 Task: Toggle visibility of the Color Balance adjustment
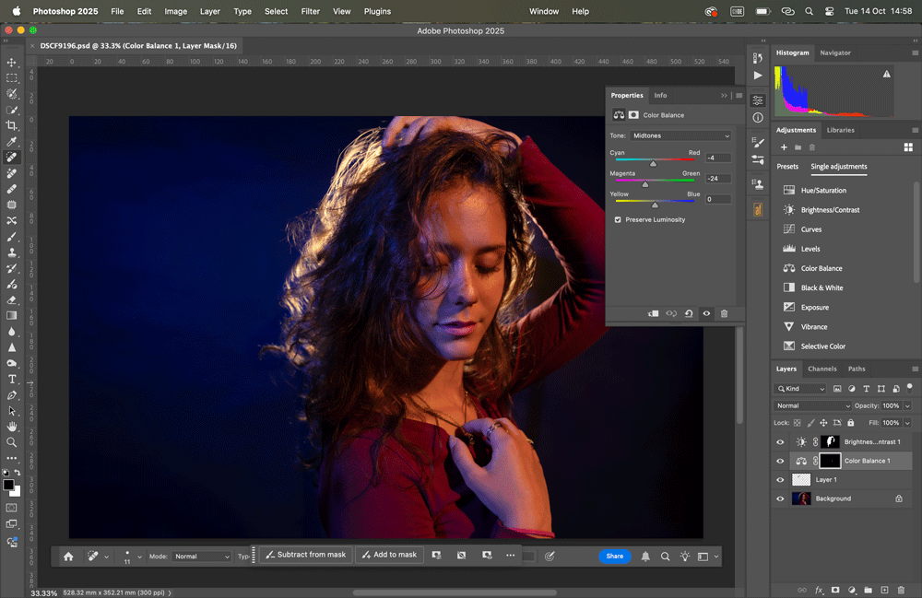point(779,461)
